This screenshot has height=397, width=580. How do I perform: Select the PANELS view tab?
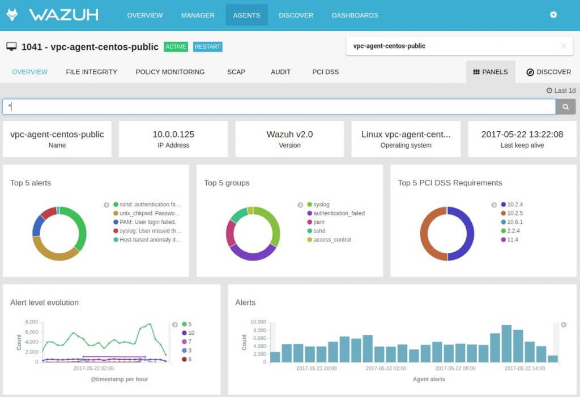coord(491,72)
